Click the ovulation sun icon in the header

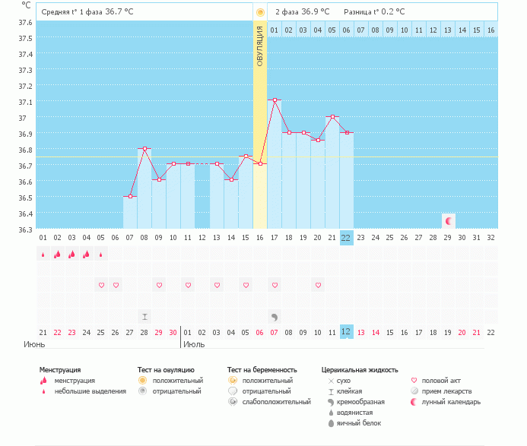[260, 12]
